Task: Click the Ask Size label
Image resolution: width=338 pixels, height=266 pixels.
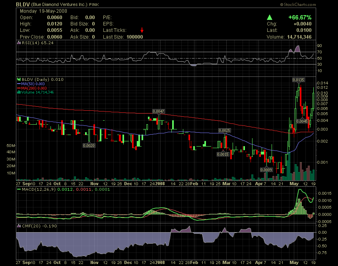Action: point(80,37)
